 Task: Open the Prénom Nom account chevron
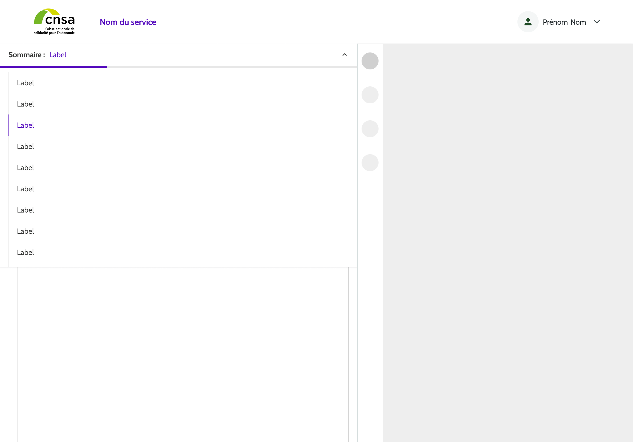(597, 22)
